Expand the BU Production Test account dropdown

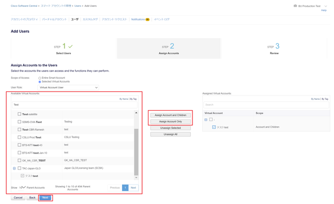point(326,6)
